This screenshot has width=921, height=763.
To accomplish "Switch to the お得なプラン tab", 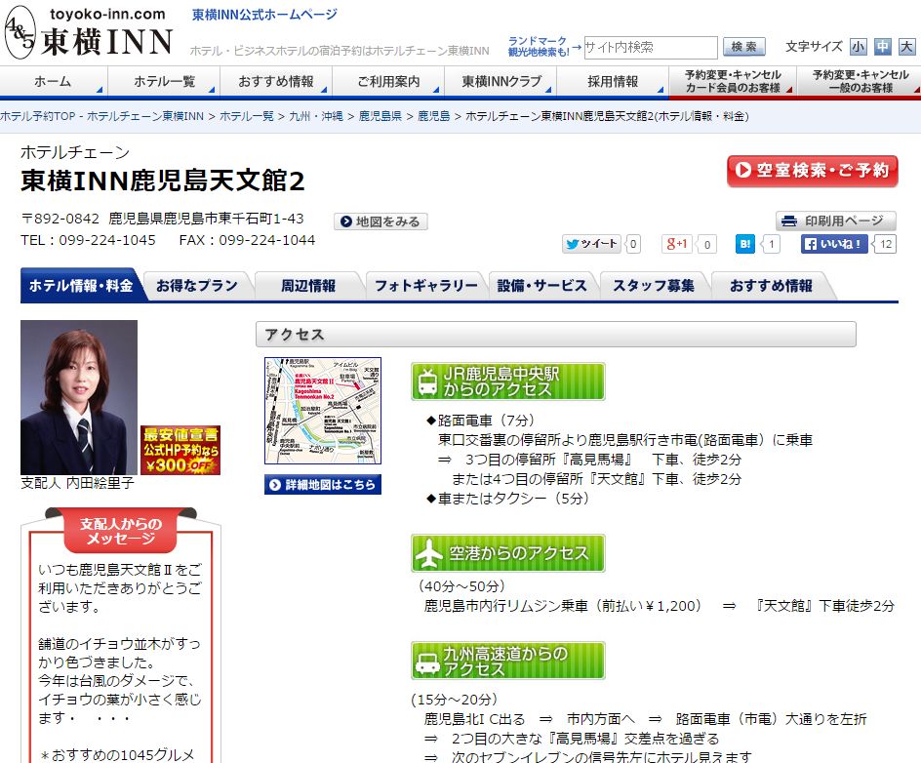I will 197,286.
